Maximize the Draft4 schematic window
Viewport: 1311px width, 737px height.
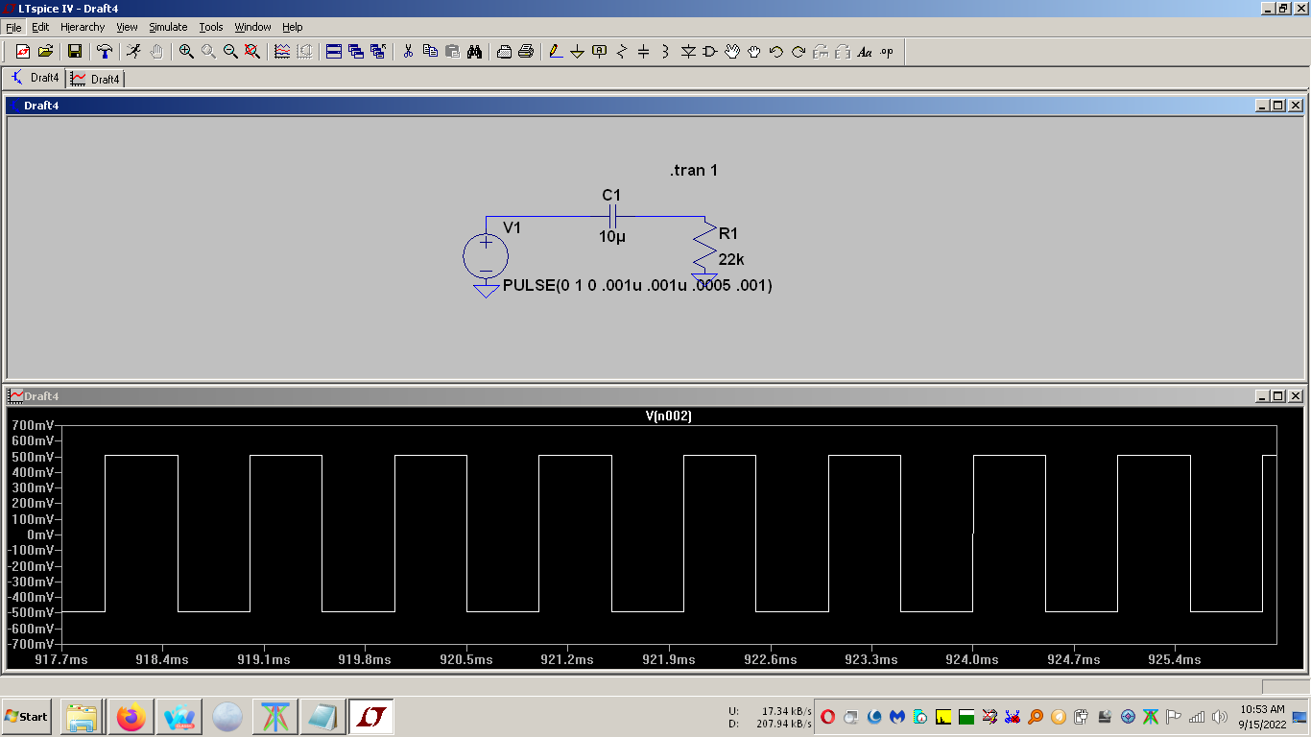pos(1277,106)
